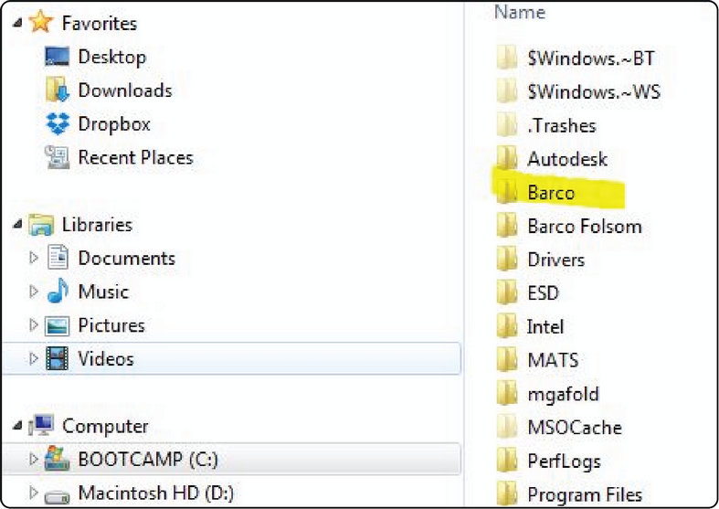Select the Documents library label
This screenshot has height=509, width=719.
[127, 259]
